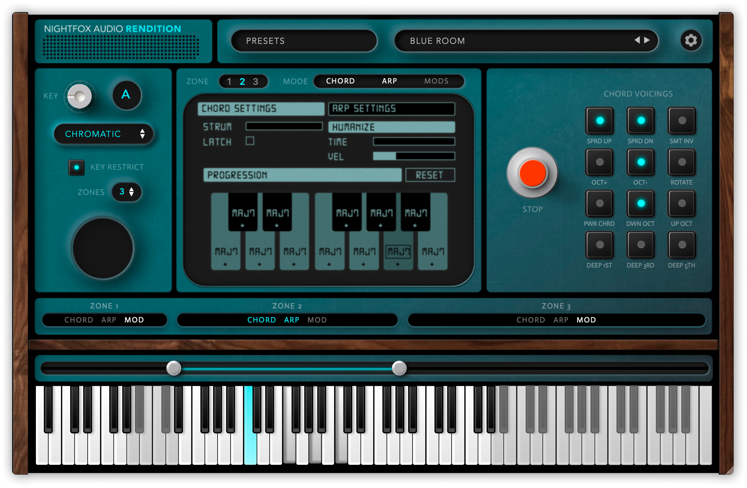Image resolution: width=747 pixels, height=488 pixels.
Task: Click the previous preset arrow
Action: [637, 40]
